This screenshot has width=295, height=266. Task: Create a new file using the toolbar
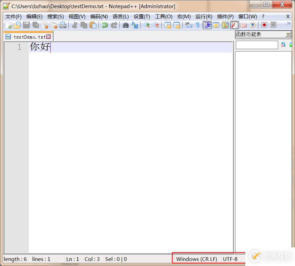(8, 25)
